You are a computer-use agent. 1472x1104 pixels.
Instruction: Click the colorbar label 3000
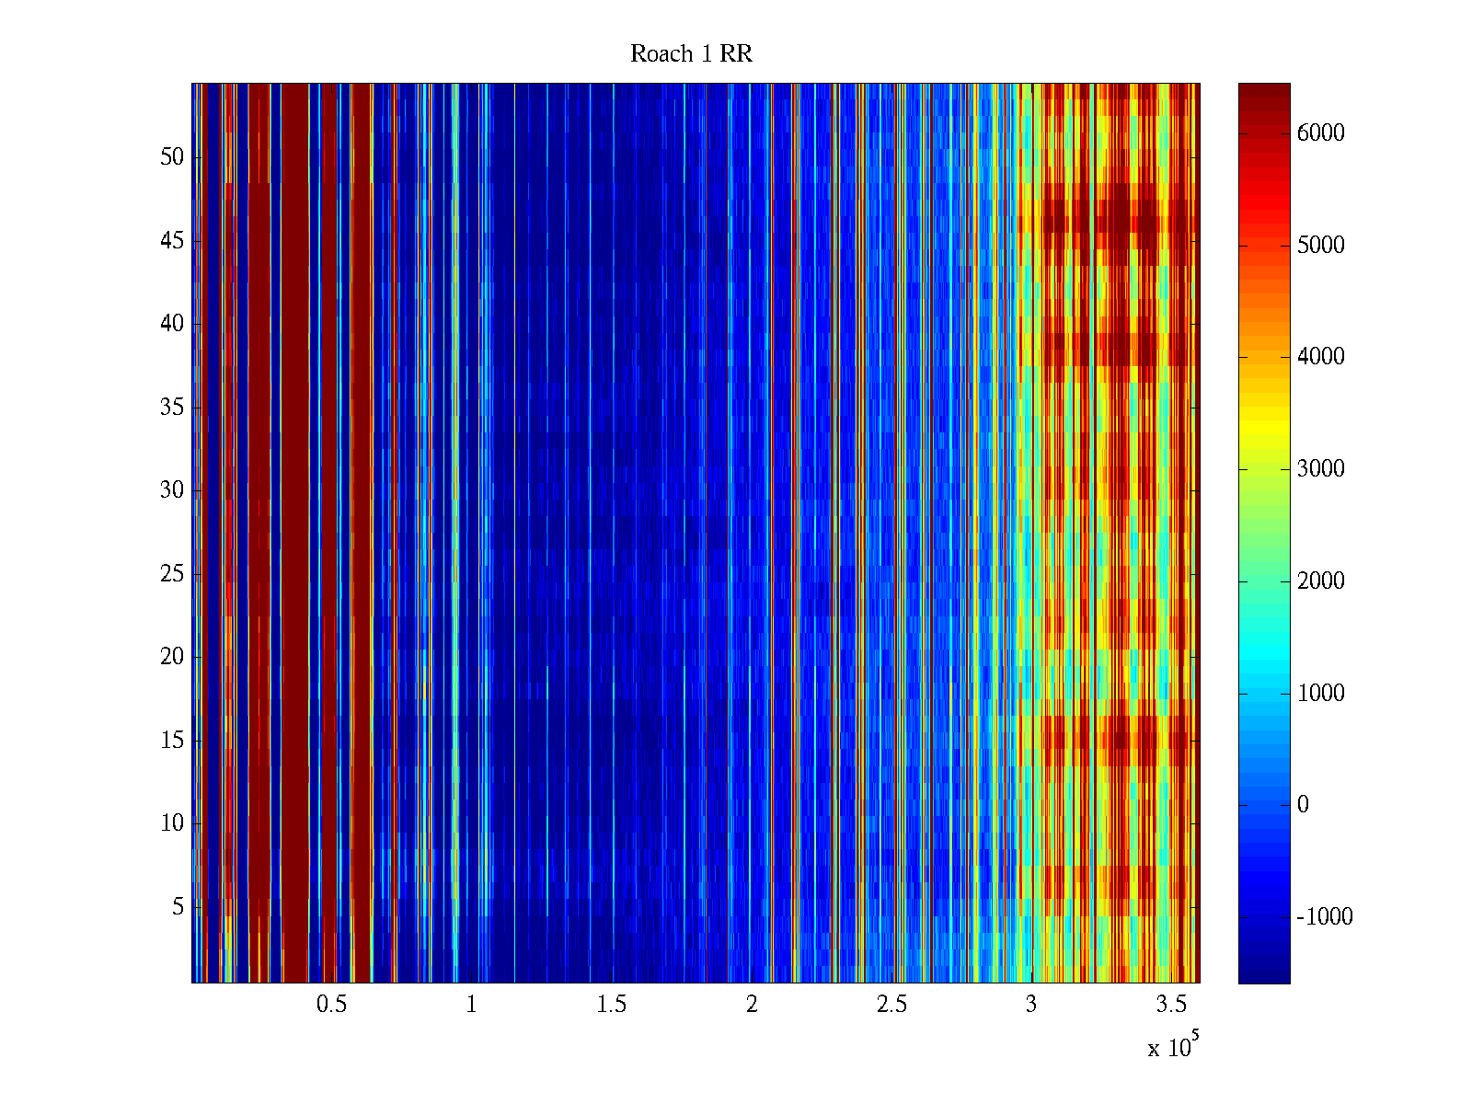[1320, 469]
